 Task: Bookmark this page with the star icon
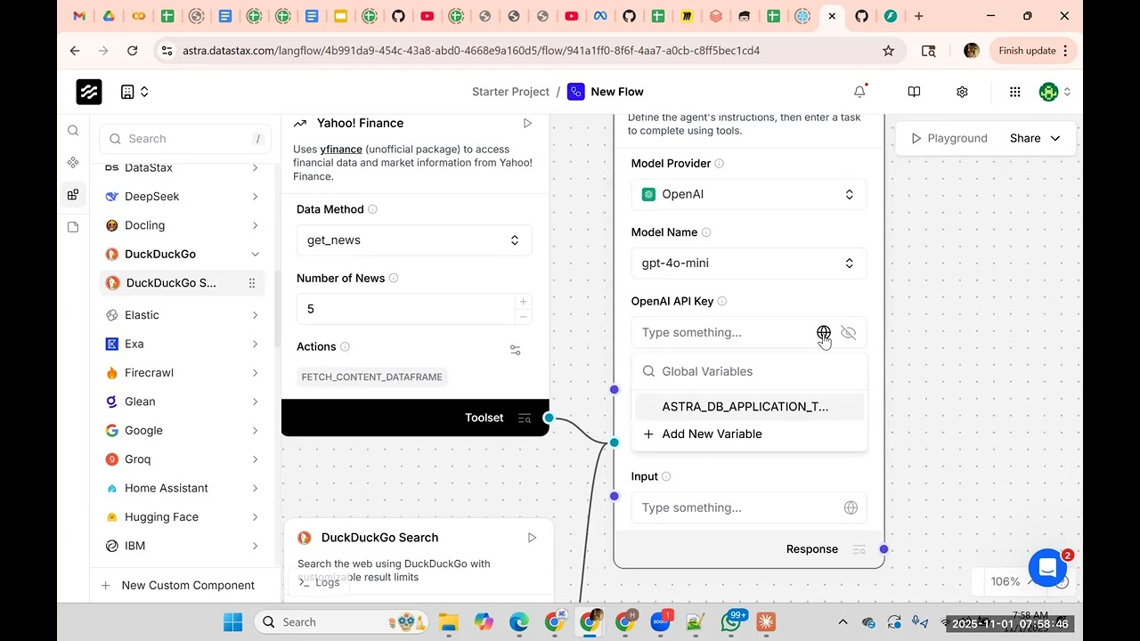pos(888,51)
